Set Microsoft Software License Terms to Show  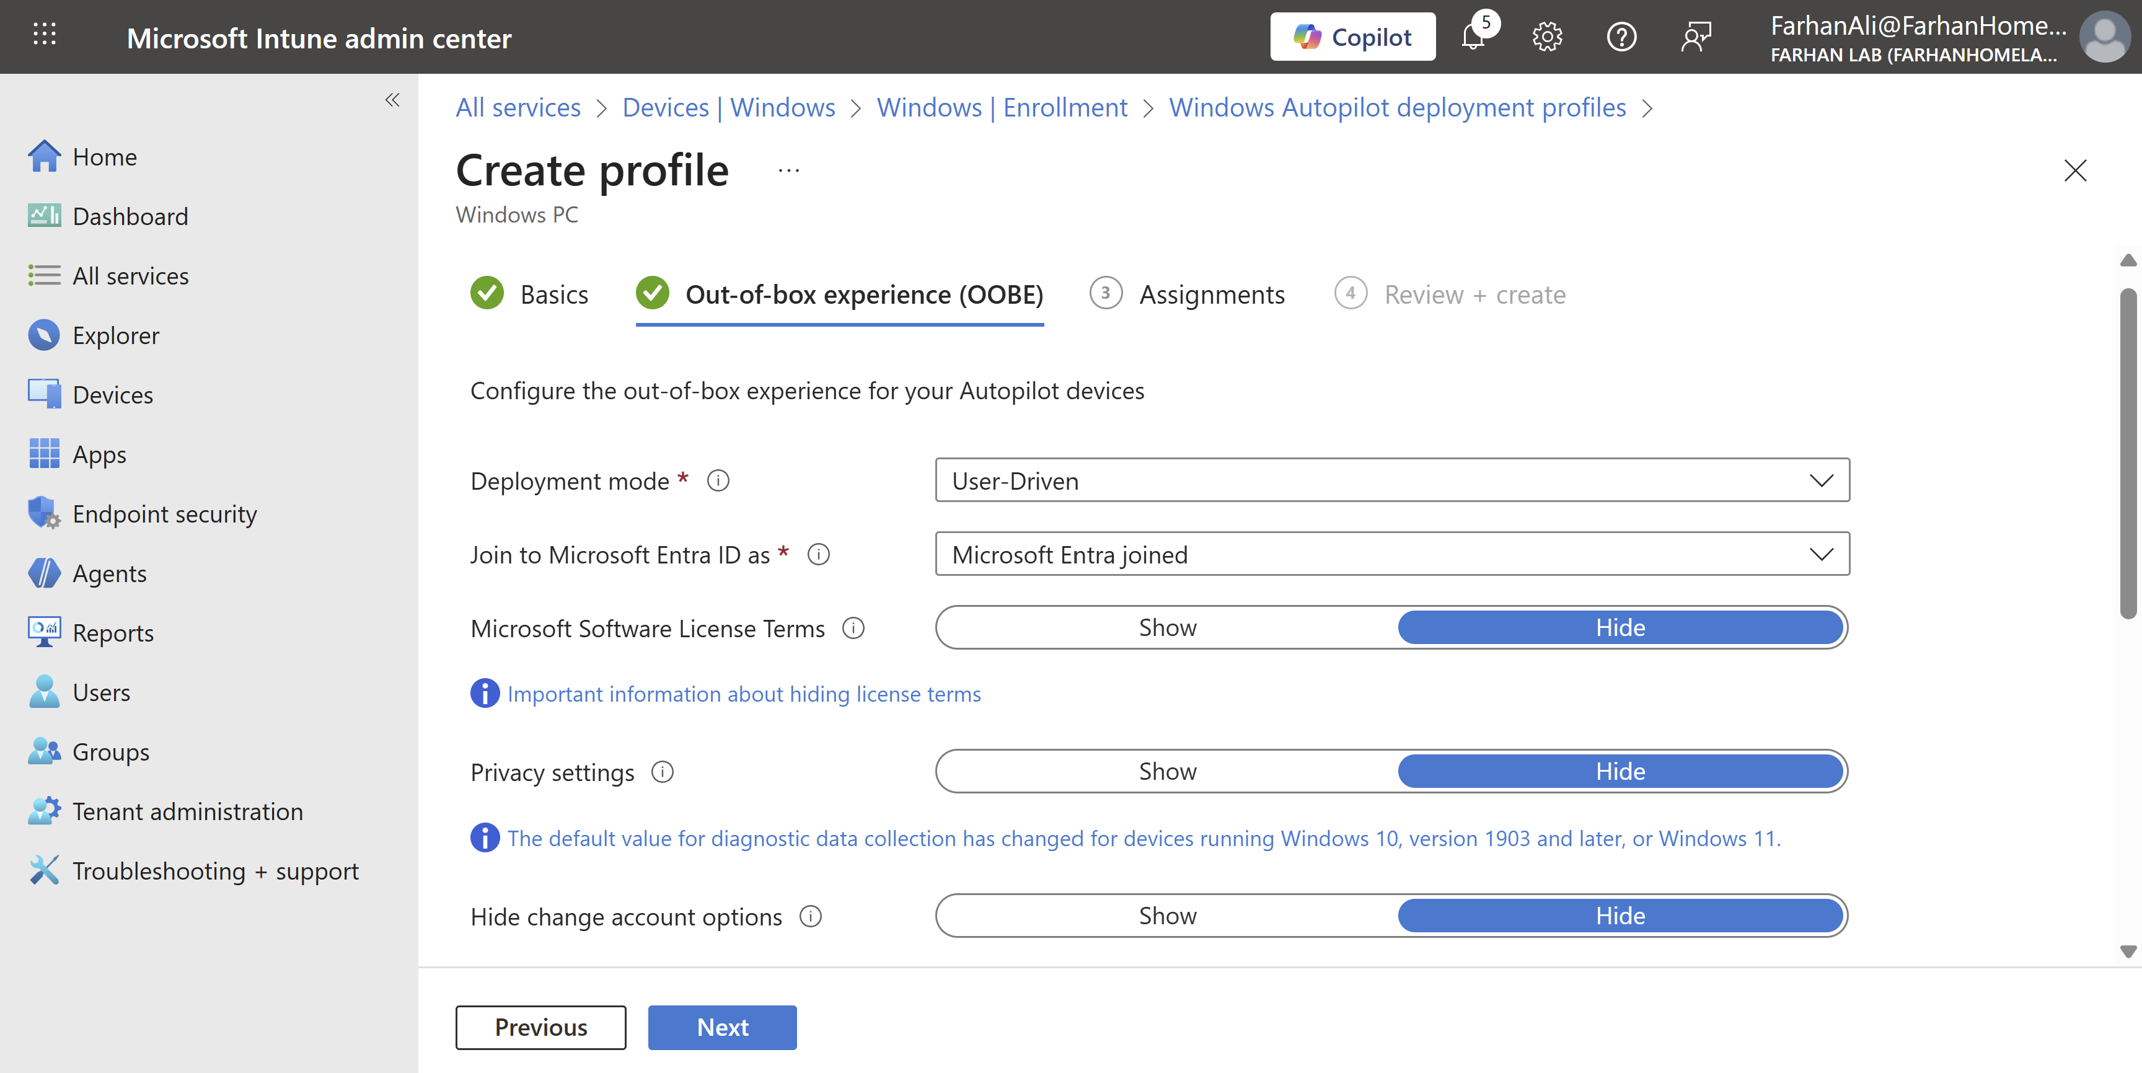click(x=1166, y=627)
